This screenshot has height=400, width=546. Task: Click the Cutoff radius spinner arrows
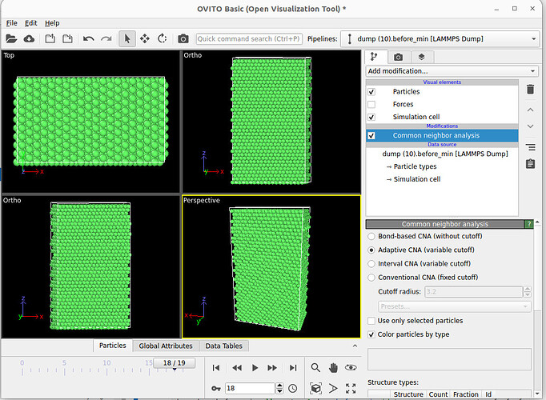point(528,291)
